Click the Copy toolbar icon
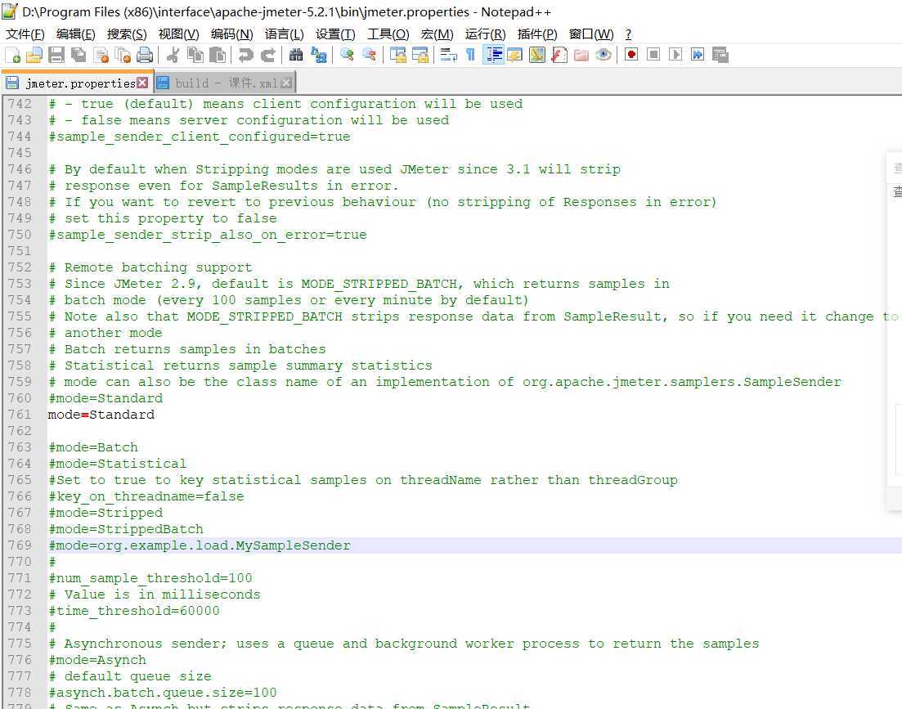902x709 pixels. pos(195,56)
